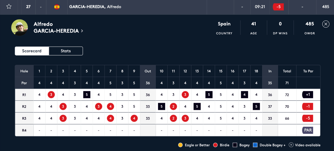Click the red Birdie legend dot
The height and width of the screenshot is (151, 334).
(x=215, y=145)
